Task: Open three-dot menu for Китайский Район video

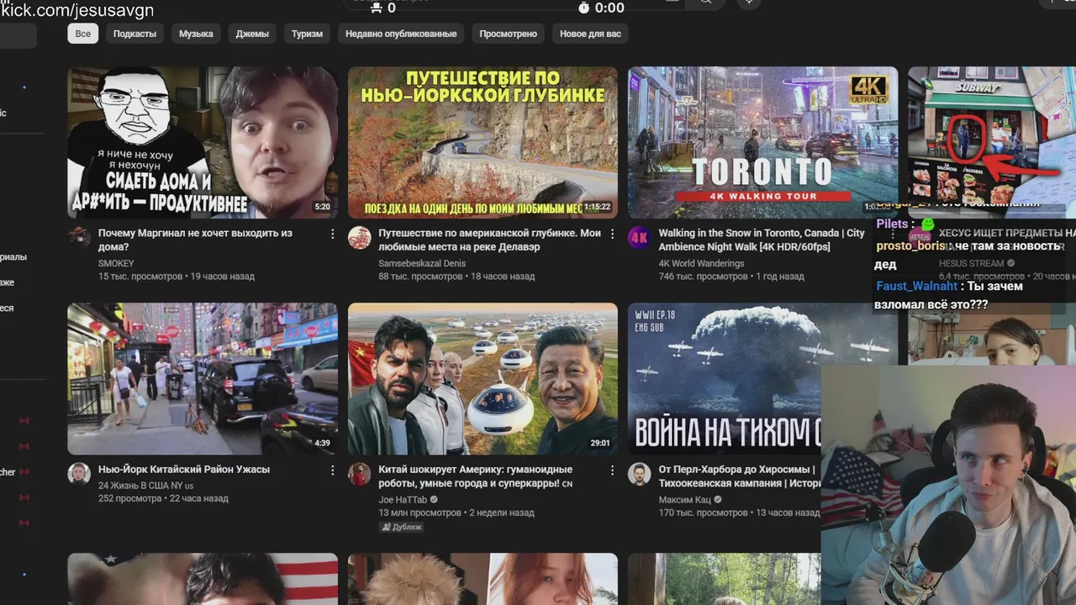Action: [x=332, y=471]
